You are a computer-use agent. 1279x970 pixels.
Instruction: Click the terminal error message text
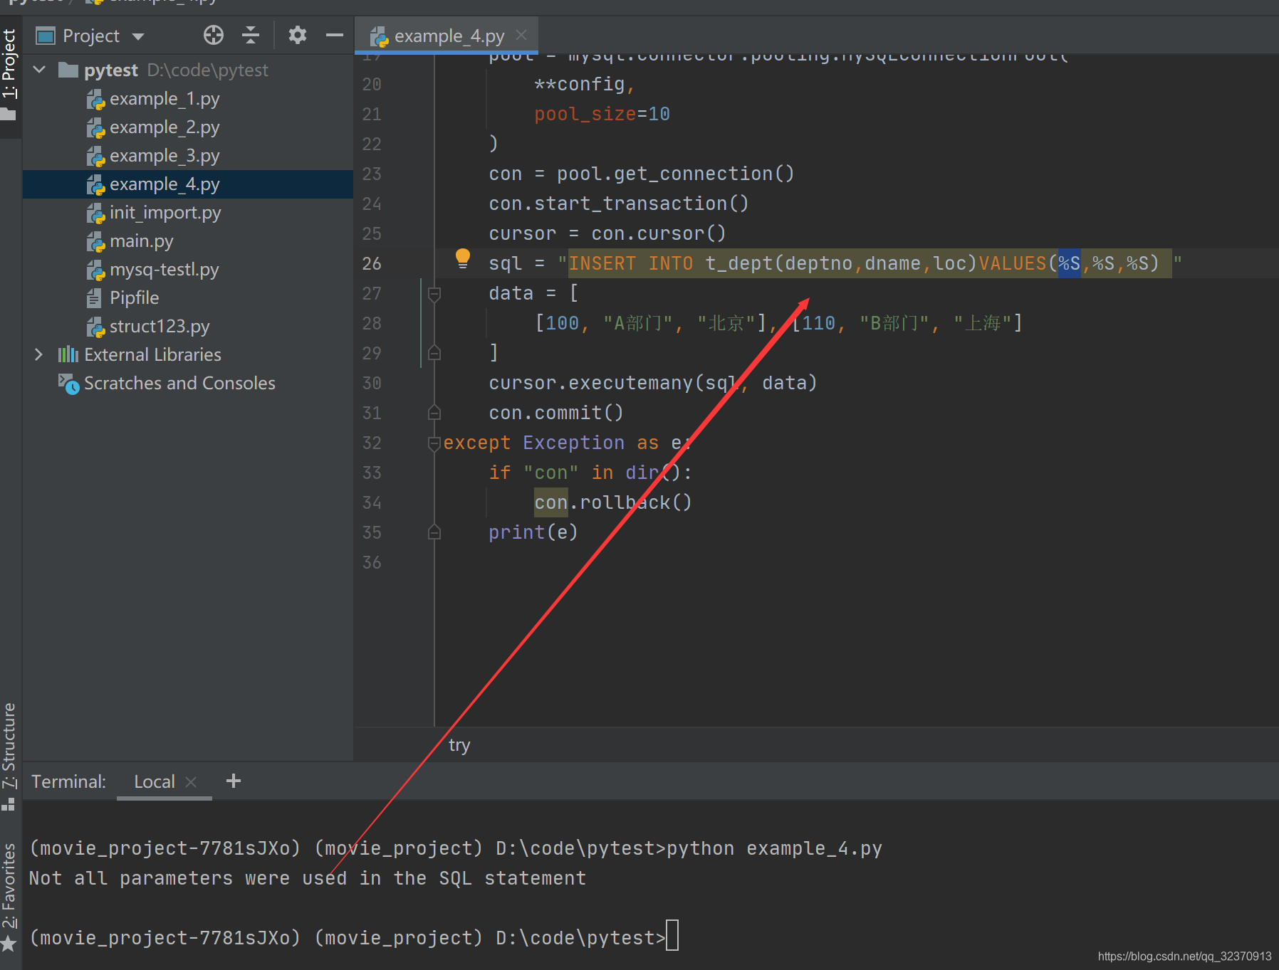point(308,878)
